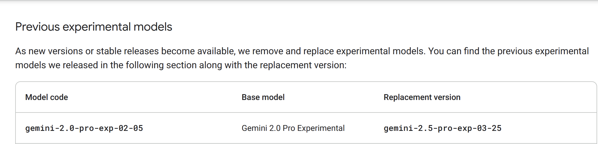Click the word 'Previous' in the heading

38,27
